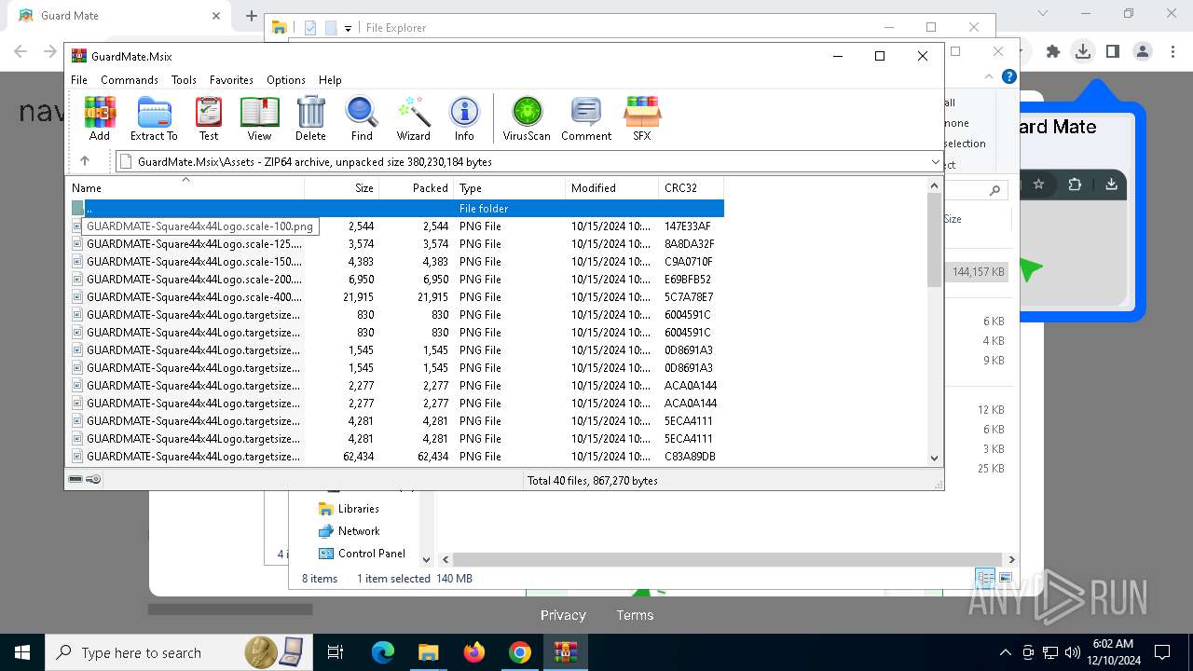
Task: Open the Chrome extensions puzzle icon
Action: [1053, 52]
